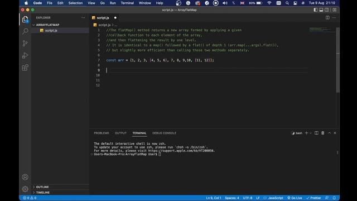Viewport: 357px width, 201px height.
Task: Open the Search view icon
Action: coord(25,31)
